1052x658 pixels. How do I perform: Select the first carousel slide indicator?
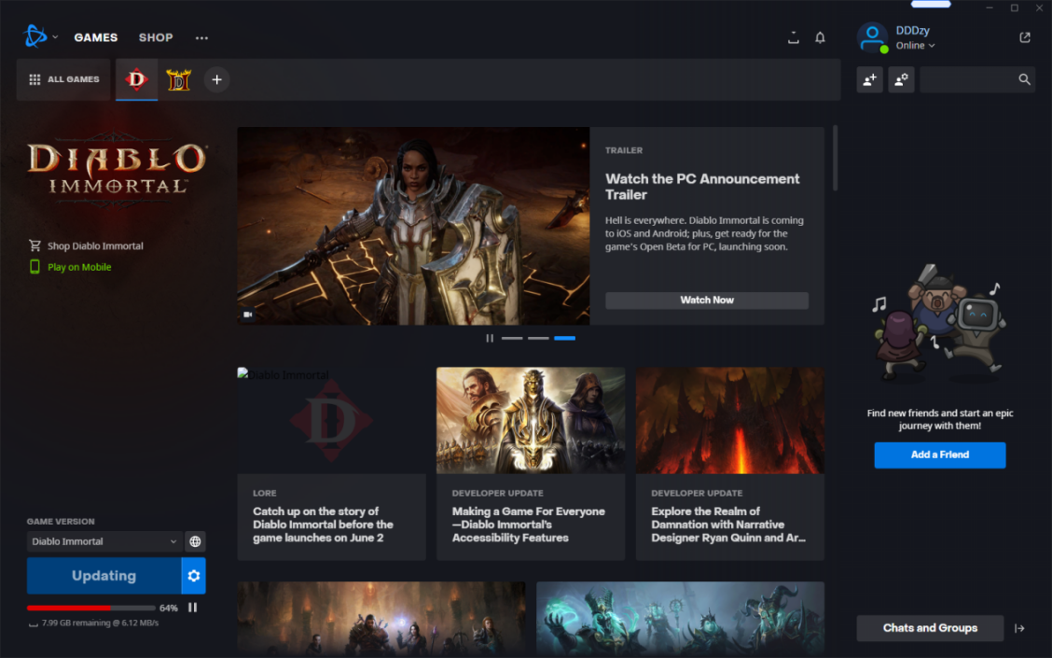[512, 338]
